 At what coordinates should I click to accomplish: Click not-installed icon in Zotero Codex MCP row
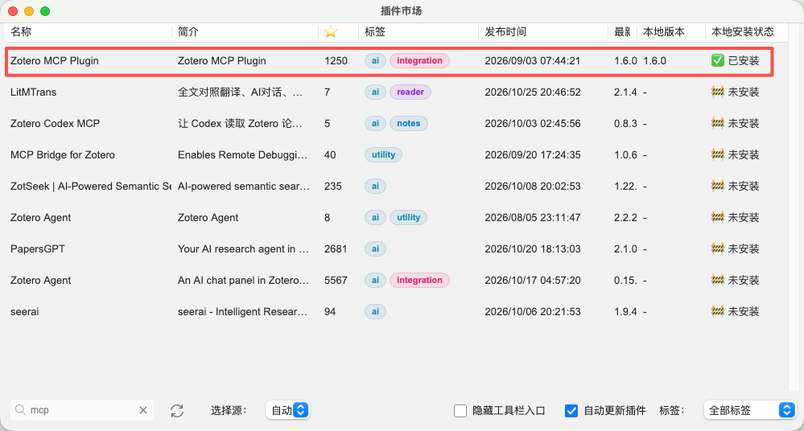[717, 123]
